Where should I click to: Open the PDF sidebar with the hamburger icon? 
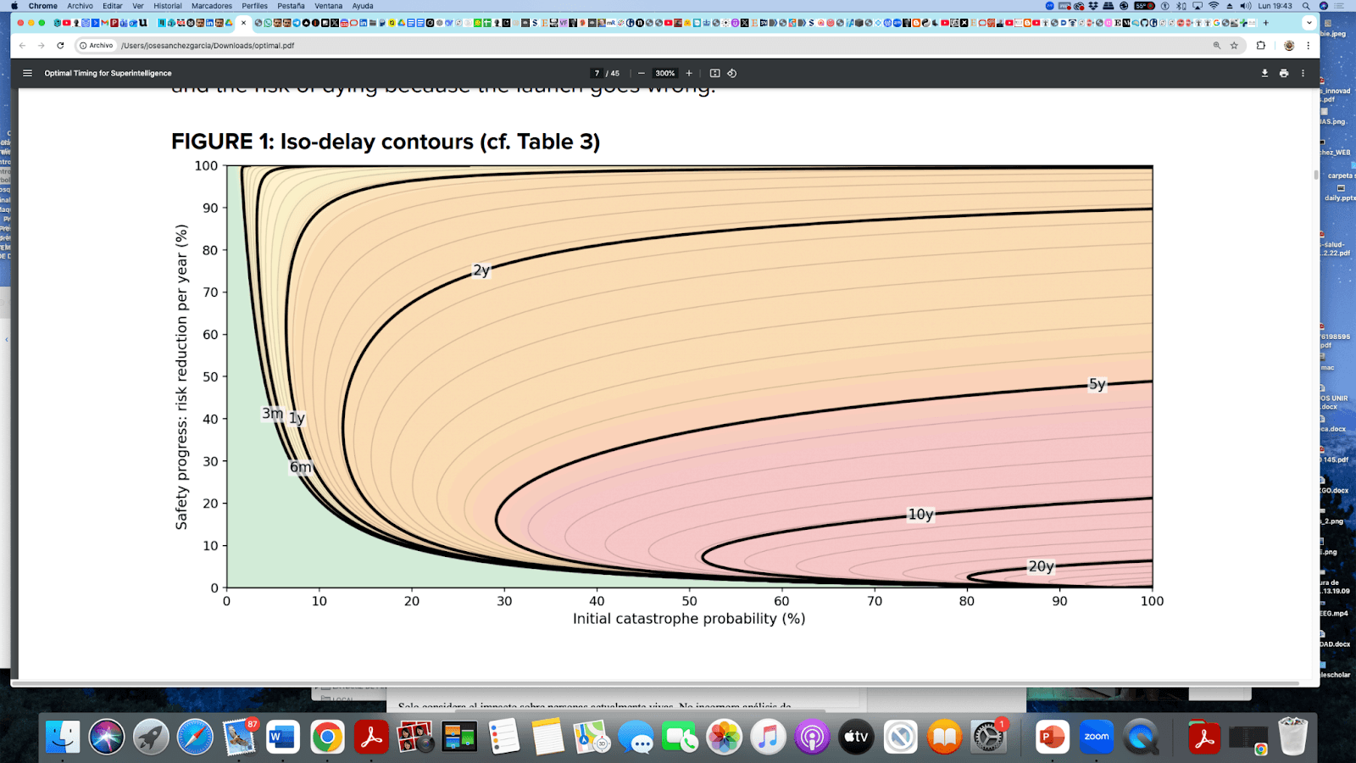27,73
